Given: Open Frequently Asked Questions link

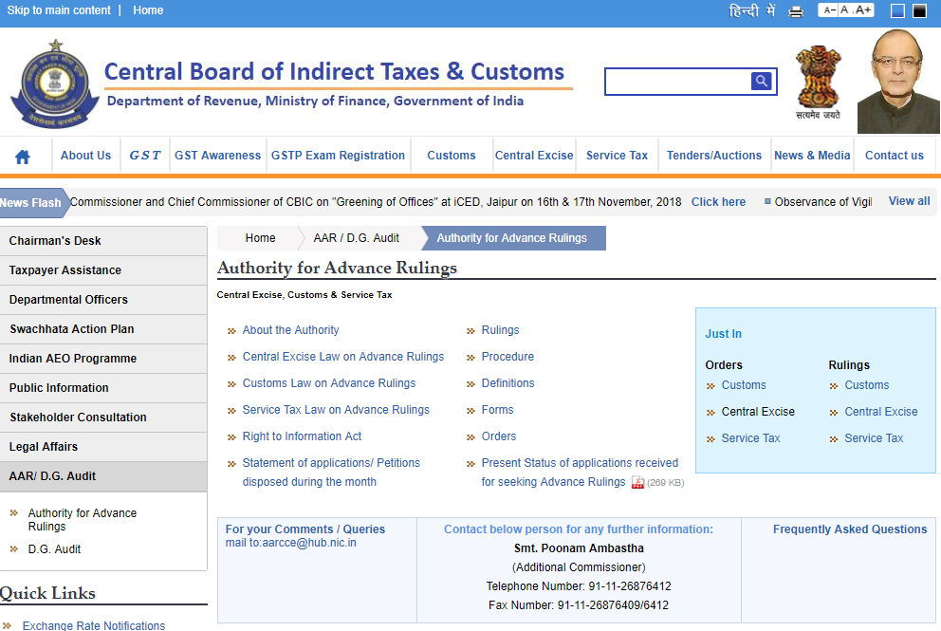Looking at the screenshot, I should pyautogui.click(x=850, y=529).
